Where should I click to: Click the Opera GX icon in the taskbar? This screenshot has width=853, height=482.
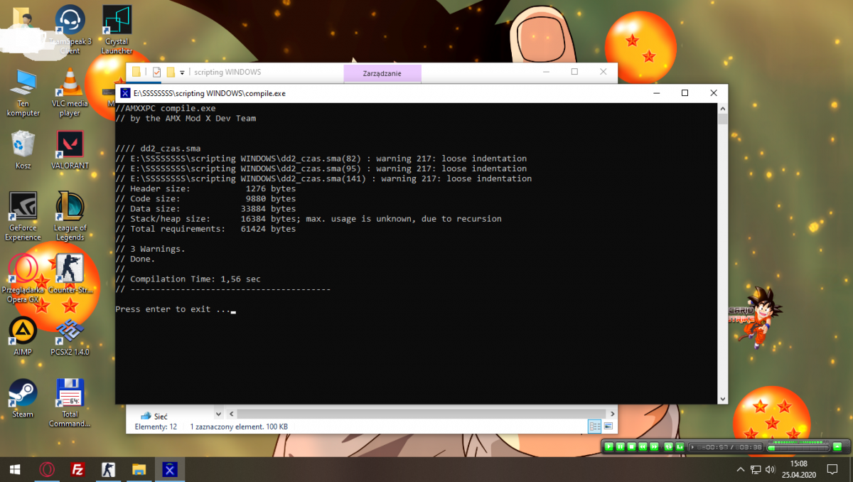(x=47, y=469)
